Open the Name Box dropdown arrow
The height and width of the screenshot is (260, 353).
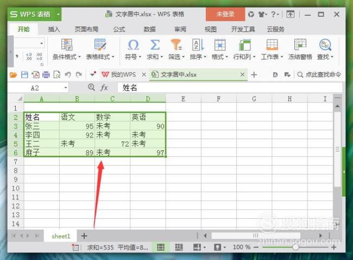[66, 87]
